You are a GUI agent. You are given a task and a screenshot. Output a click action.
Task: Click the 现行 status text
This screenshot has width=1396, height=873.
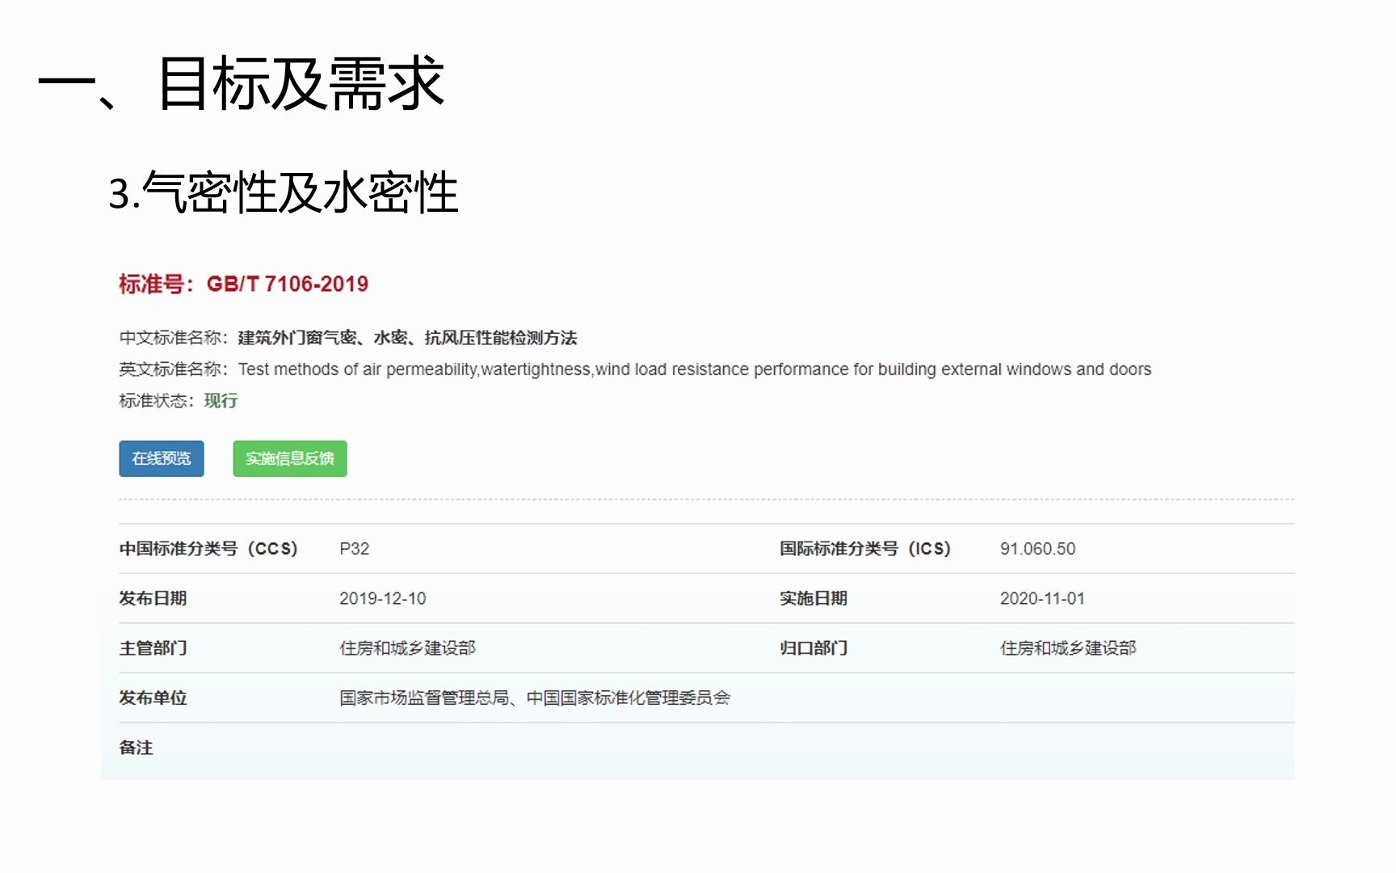[x=221, y=401]
